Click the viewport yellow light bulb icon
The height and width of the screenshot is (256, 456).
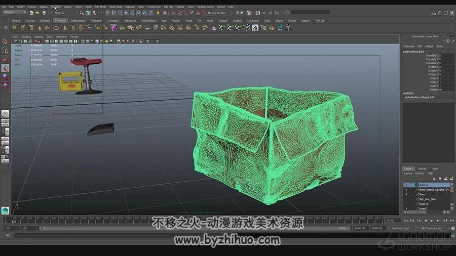point(106,41)
